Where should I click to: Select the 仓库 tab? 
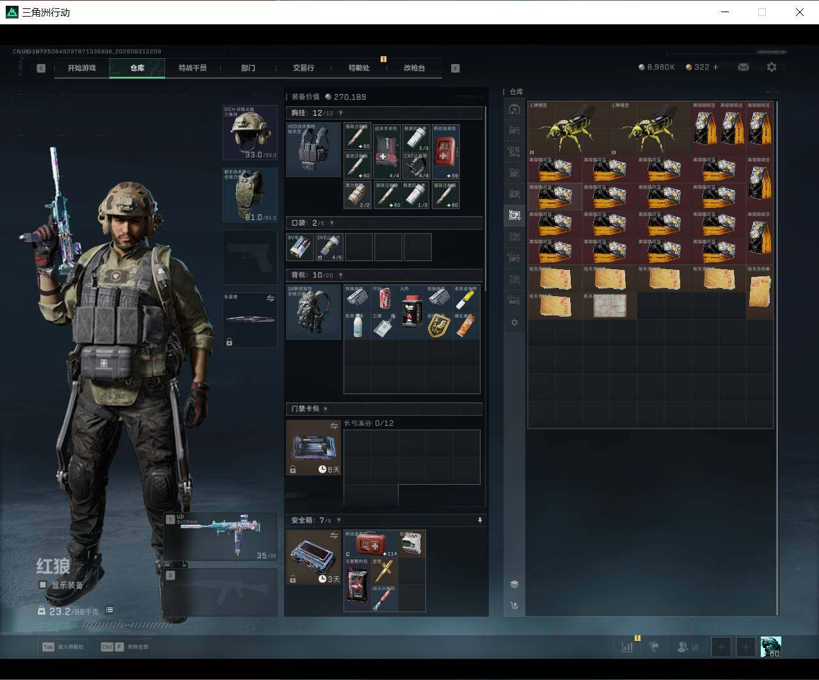(x=138, y=68)
